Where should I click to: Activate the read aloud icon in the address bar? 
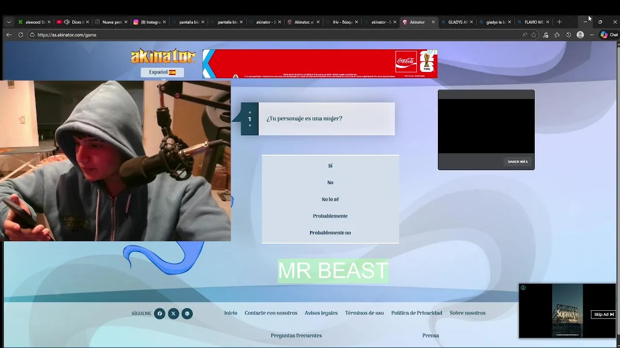525,35
